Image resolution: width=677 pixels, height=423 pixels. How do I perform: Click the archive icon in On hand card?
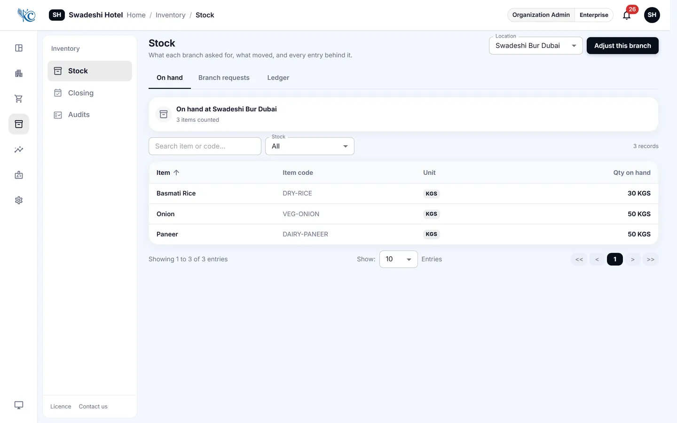coord(164,114)
